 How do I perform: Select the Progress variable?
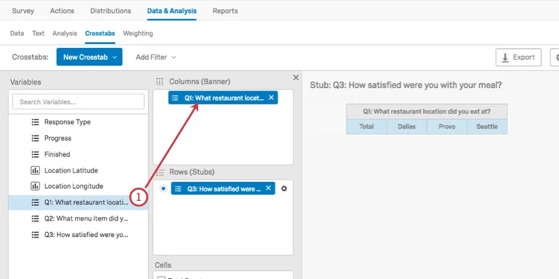coord(58,139)
